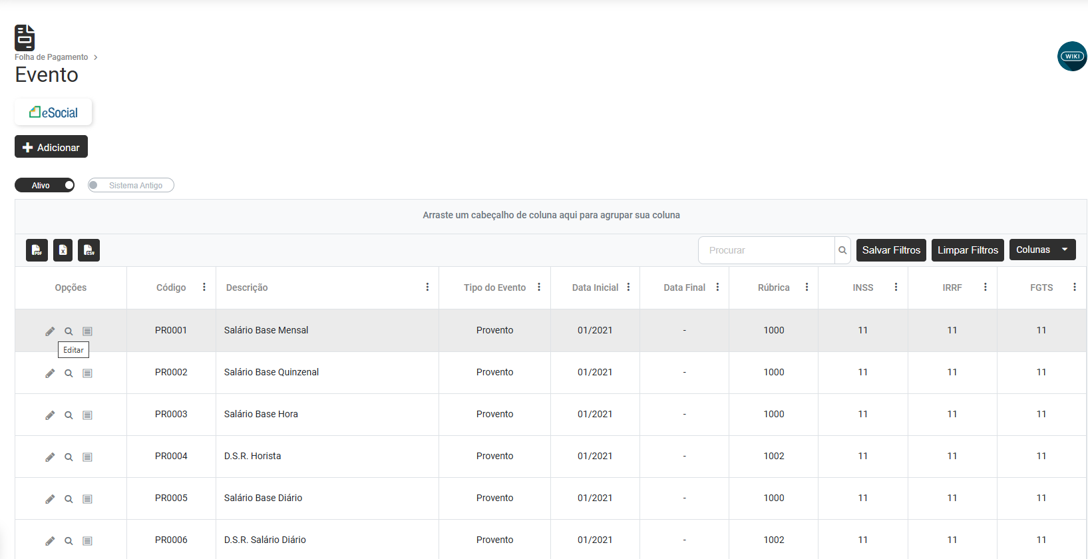The width and height of the screenshot is (1088, 559).
Task: Open the Colunas dropdown
Action: (1042, 250)
